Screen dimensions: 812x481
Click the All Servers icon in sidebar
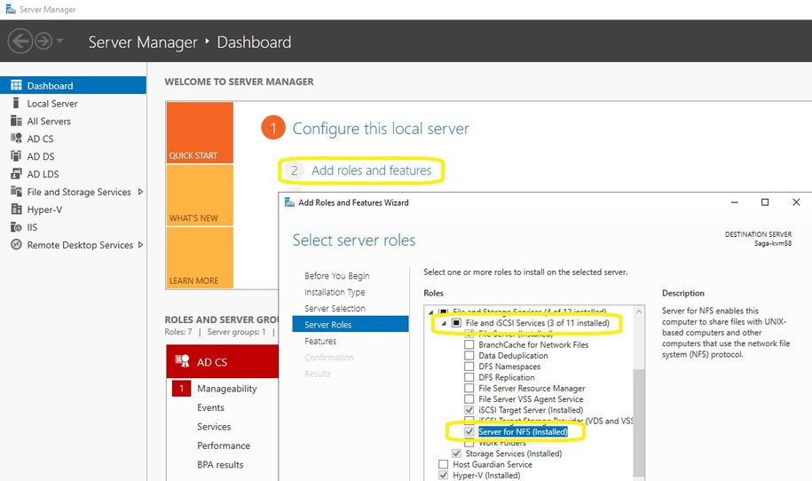point(16,121)
